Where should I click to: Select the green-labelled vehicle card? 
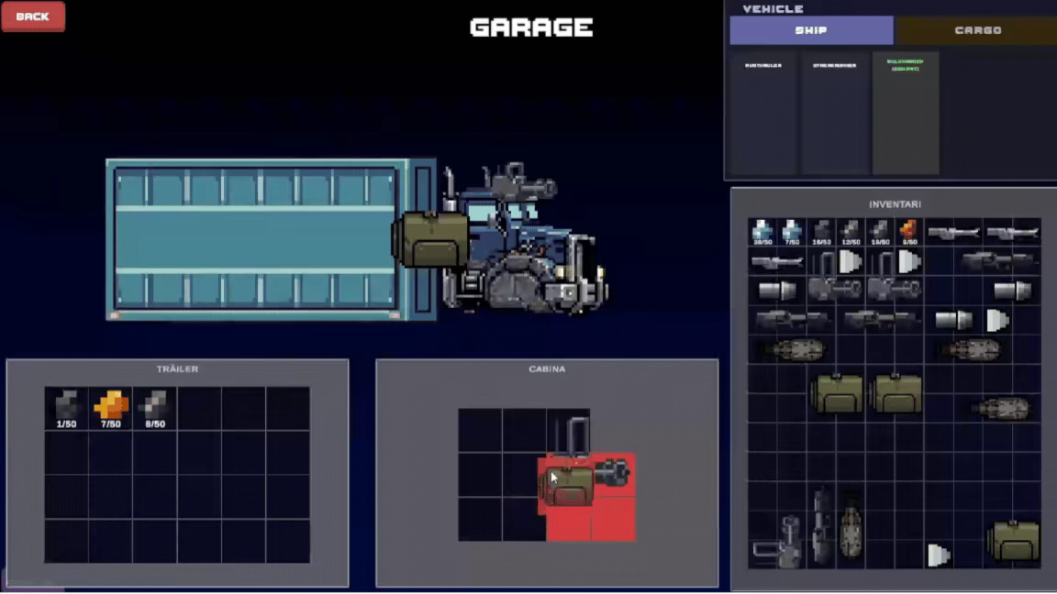(906, 113)
